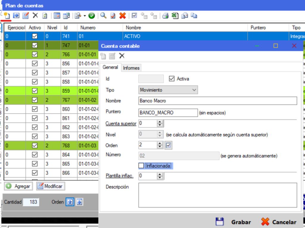Image resolution: width=305 pixels, height=228 pixels.
Task: Click the X icon in the Cuenta contable toolbar
Action: (122, 56)
